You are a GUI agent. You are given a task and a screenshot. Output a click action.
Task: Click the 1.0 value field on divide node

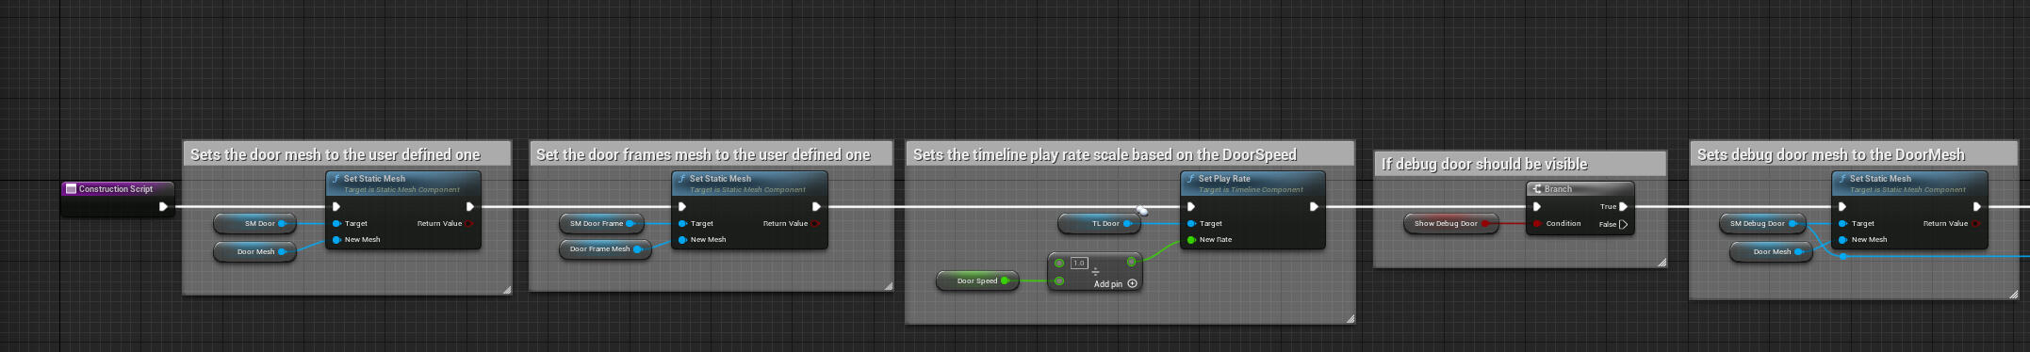(1079, 264)
